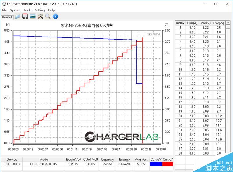Open settings with crossed tools icon

click(x=40, y=16)
